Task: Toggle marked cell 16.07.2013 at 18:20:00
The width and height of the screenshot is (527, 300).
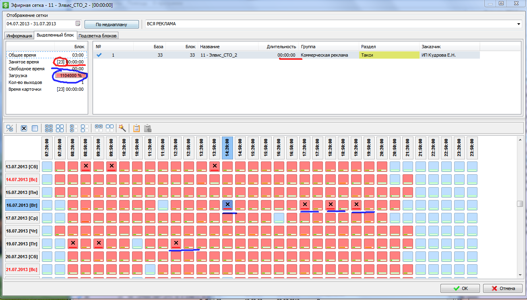Action: pyautogui.click(x=331, y=205)
